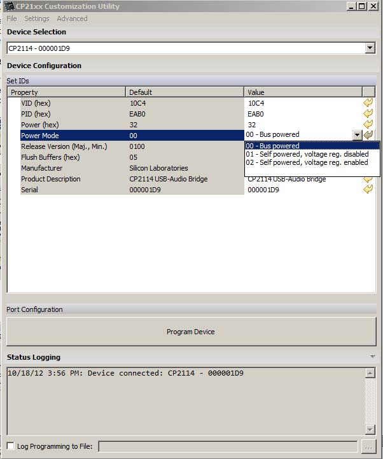The width and height of the screenshot is (383, 459).
Task: Reset Product Description with arrow icon
Action: pos(368,179)
